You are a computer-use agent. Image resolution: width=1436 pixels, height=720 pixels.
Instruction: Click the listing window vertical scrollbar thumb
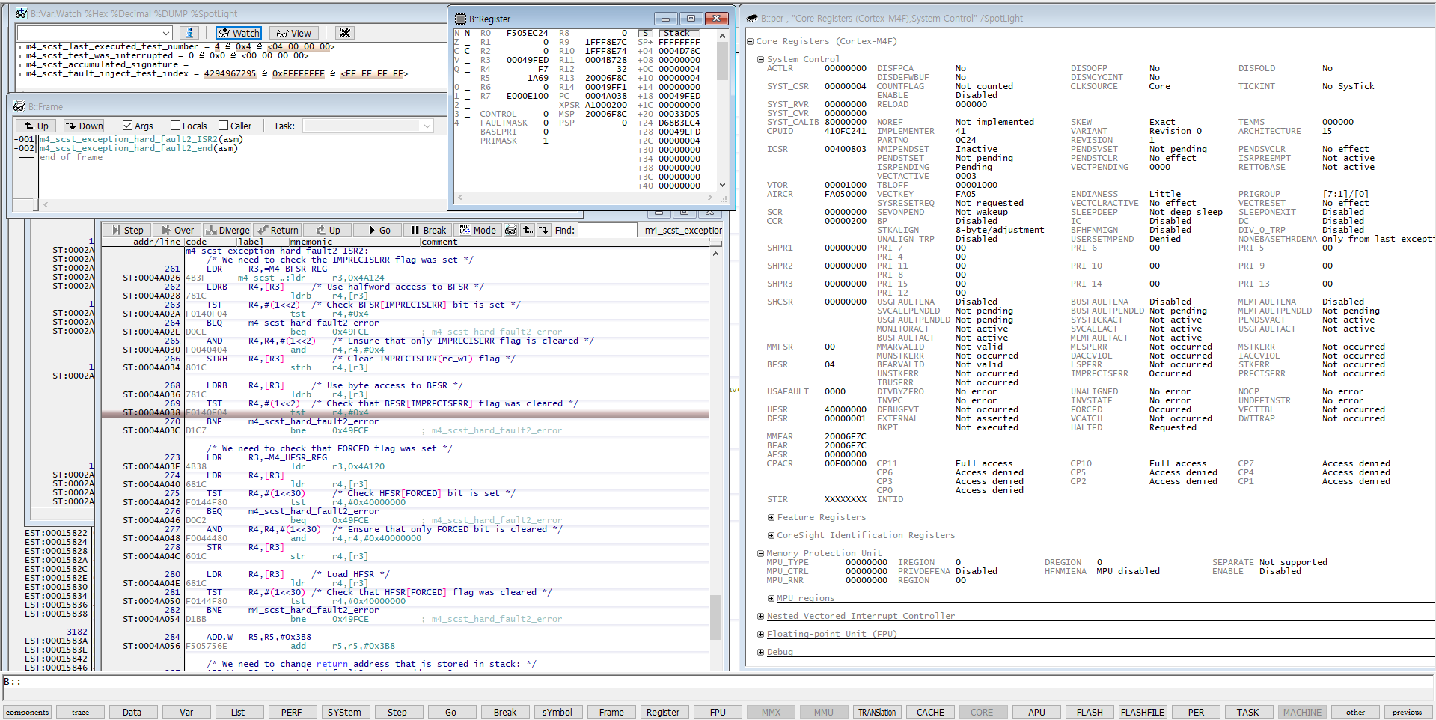coord(715,617)
